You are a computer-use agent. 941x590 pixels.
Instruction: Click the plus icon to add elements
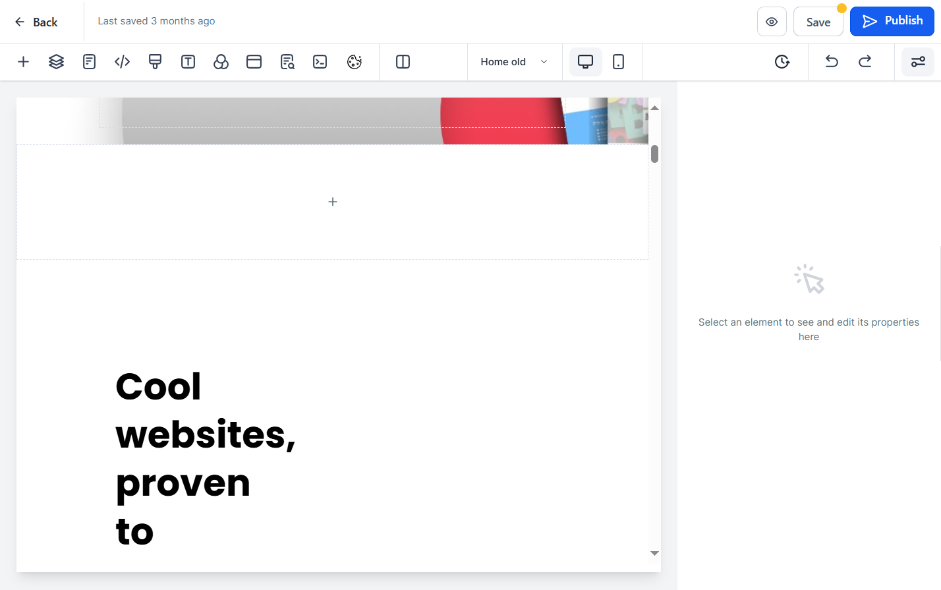(x=23, y=62)
